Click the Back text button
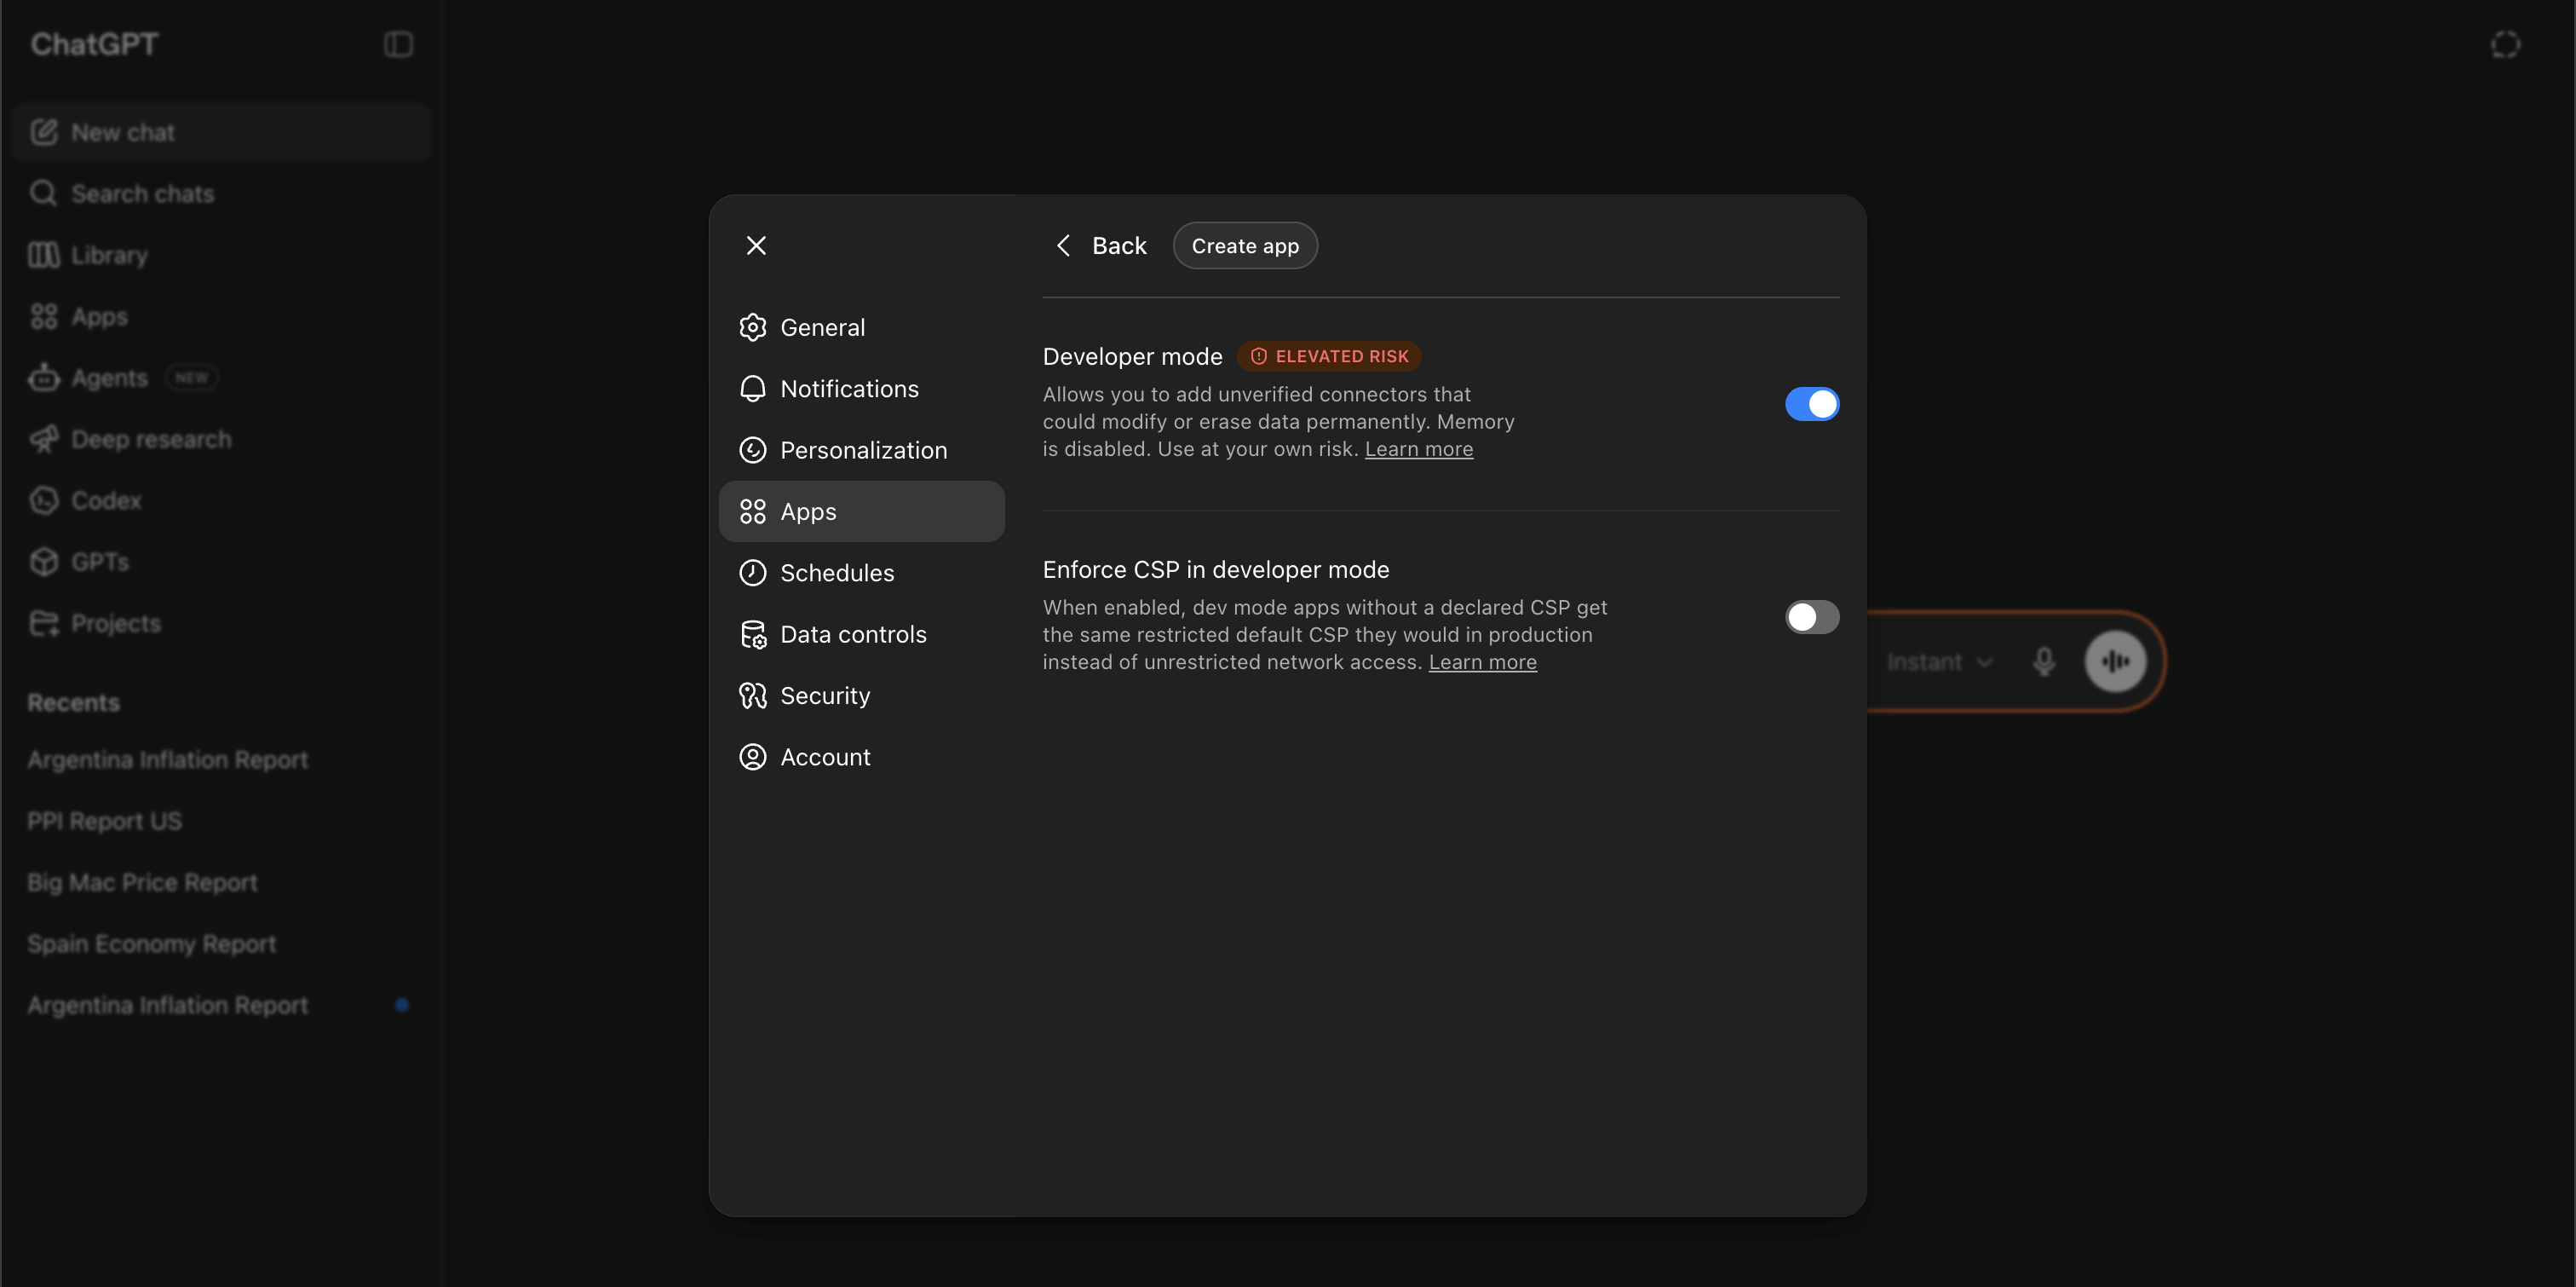The width and height of the screenshot is (2576, 1287). pyautogui.click(x=1119, y=245)
